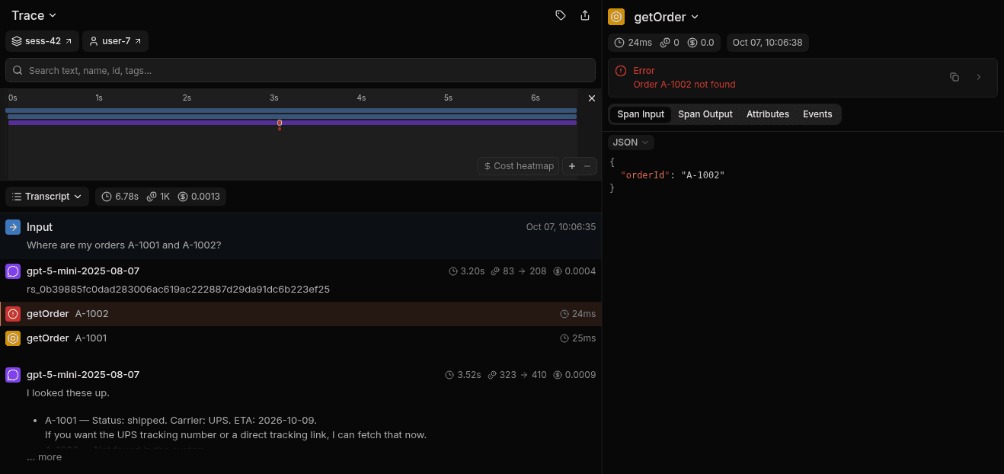Close the timeline panel with X

[x=592, y=98]
